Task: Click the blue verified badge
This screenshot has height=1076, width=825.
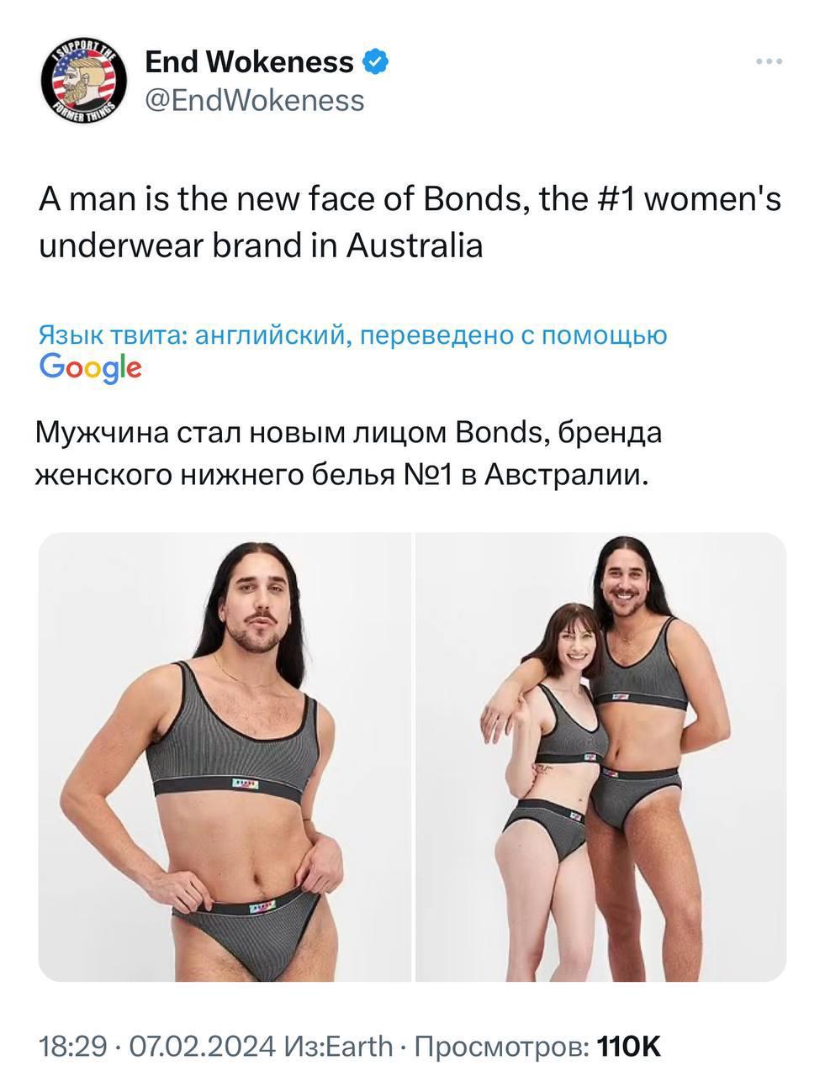Action: (374, 61)
